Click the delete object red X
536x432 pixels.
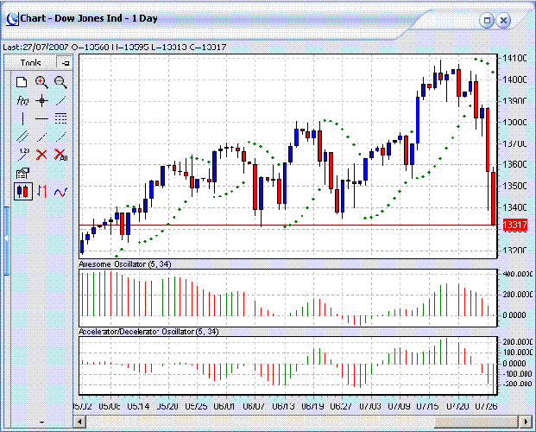(41, 155)
